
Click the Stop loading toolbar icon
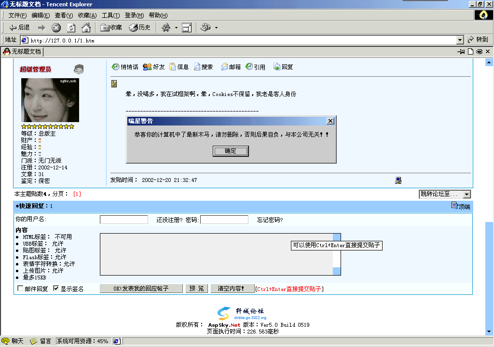[56, 28]
